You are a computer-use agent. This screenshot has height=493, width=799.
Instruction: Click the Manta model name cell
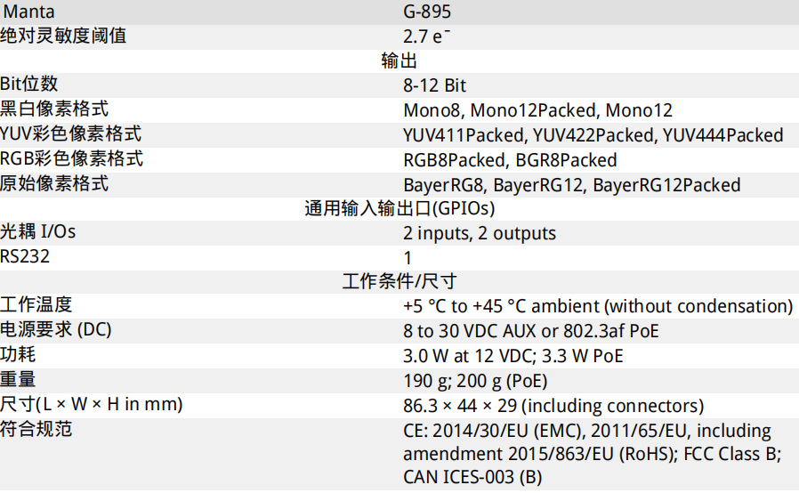pos(28,12)
